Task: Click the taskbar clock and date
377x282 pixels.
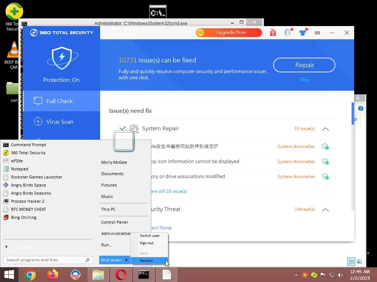Action: click(x=360, y=275)
